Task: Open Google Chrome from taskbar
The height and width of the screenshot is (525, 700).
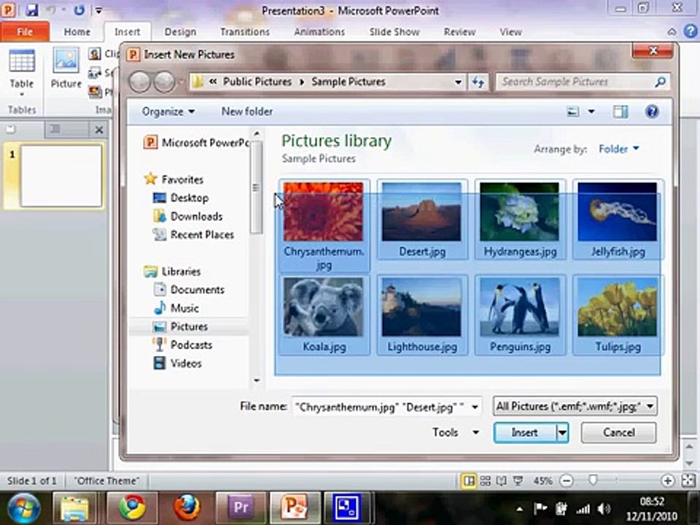Action: (x=132, y=507)
